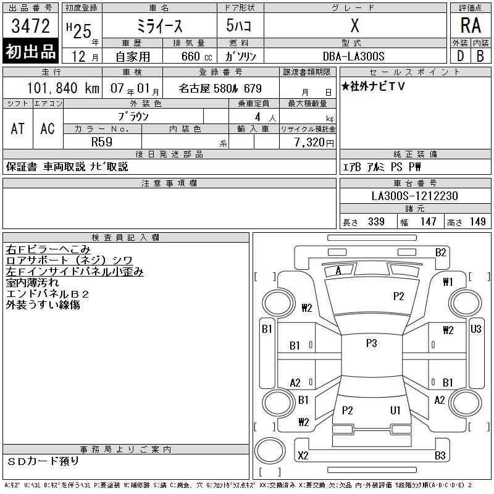Click the inspection date 07年01月
Screen dimensions: 494x494
135,88
